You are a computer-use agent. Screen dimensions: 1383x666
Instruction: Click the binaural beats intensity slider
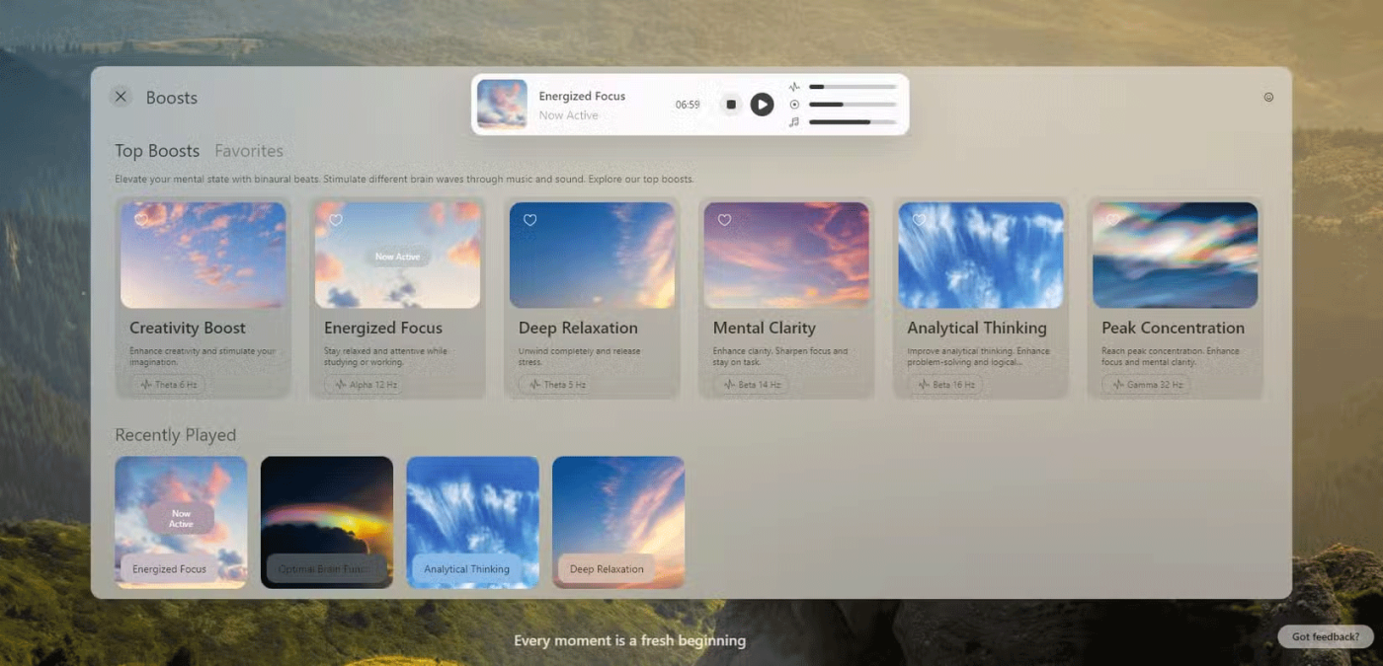click(853, 87)
